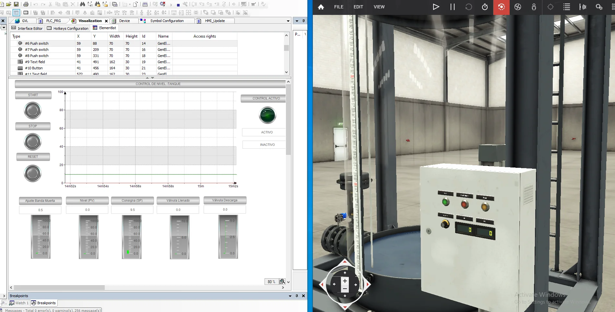
Task: Open the tag list icon
Action: point(566,7)
